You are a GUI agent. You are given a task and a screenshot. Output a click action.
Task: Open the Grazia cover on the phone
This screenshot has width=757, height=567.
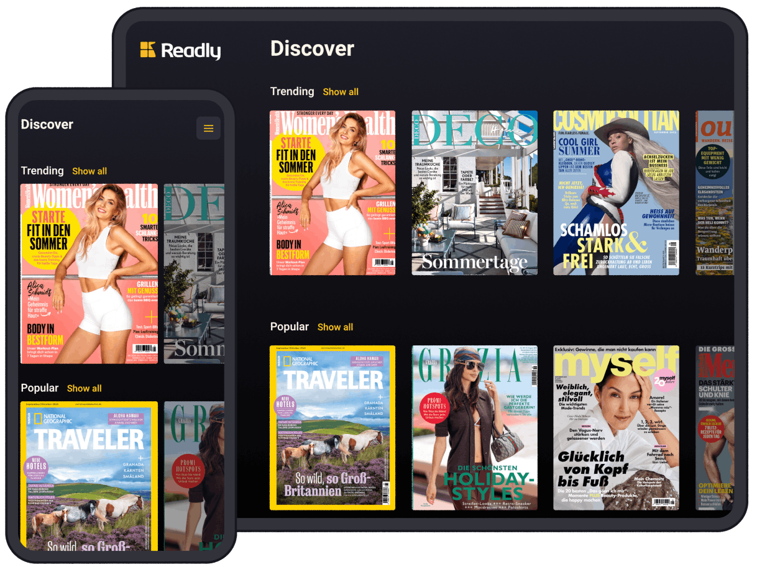tap(194, 476)
